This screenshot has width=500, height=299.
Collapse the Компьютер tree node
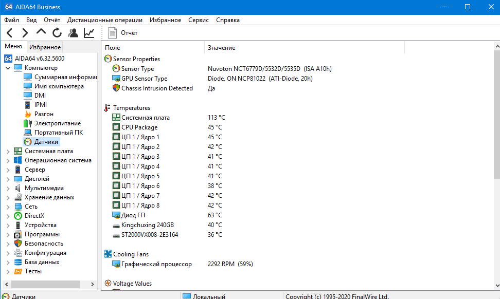[8, 68]
